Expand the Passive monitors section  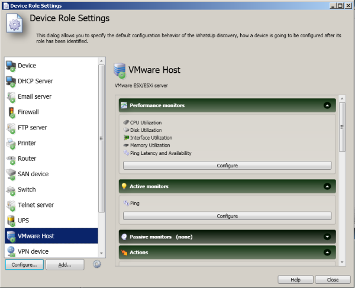(x=327, y=237)
